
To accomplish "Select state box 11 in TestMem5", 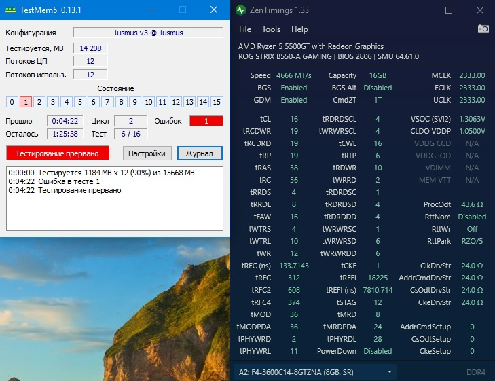I will 162,102.
